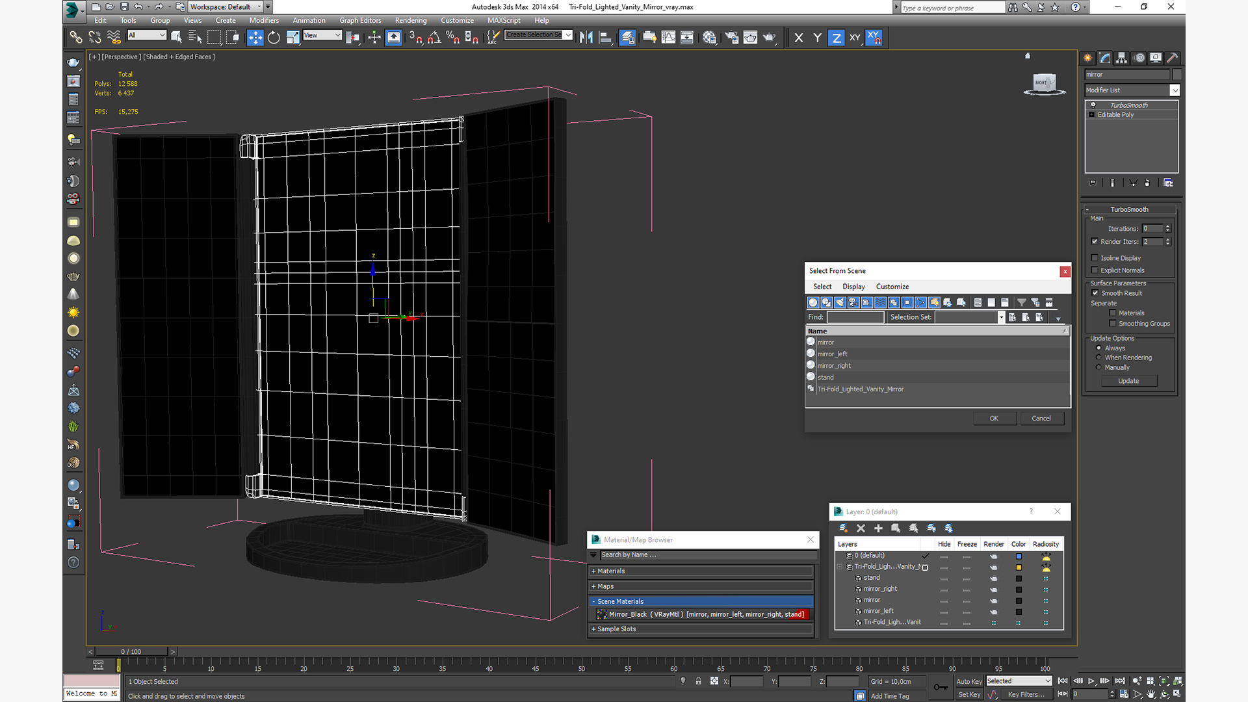Open Display menu in Select From Scene

[x=853, y=287]
